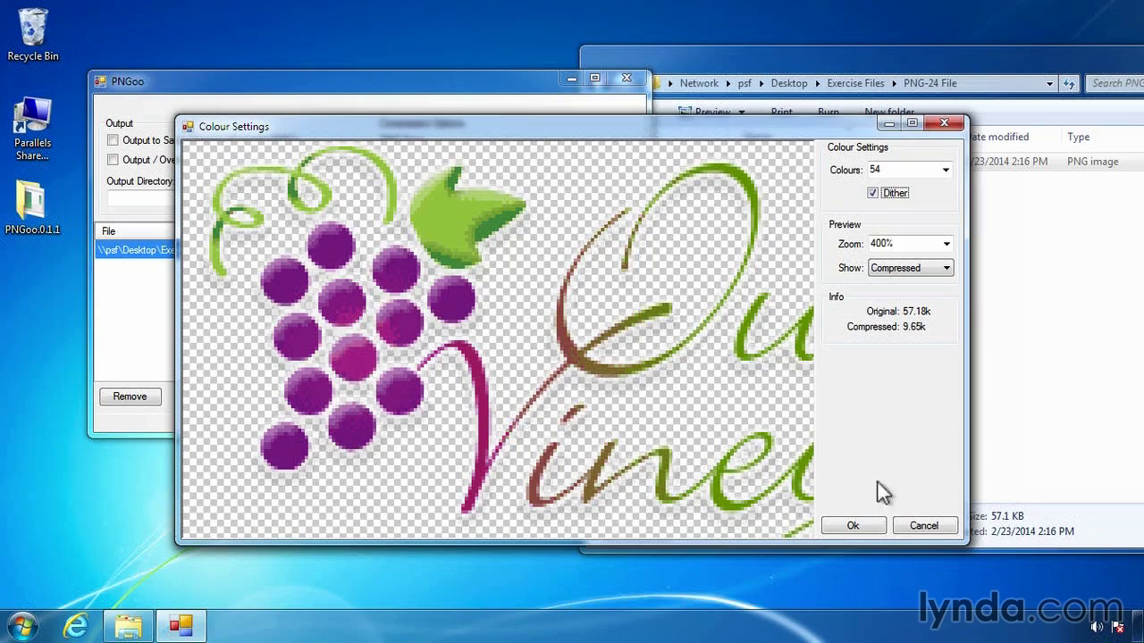Maximize the PNGoo window
This screenshot has height=643, width=1144.
[x=595, y=79]
